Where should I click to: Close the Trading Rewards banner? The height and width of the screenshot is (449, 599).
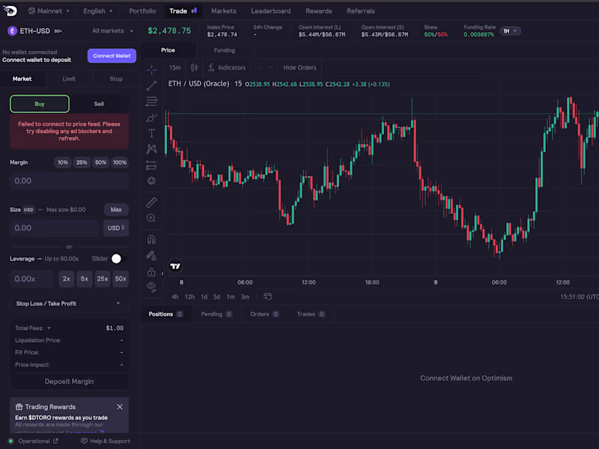[x=120, y=407]
